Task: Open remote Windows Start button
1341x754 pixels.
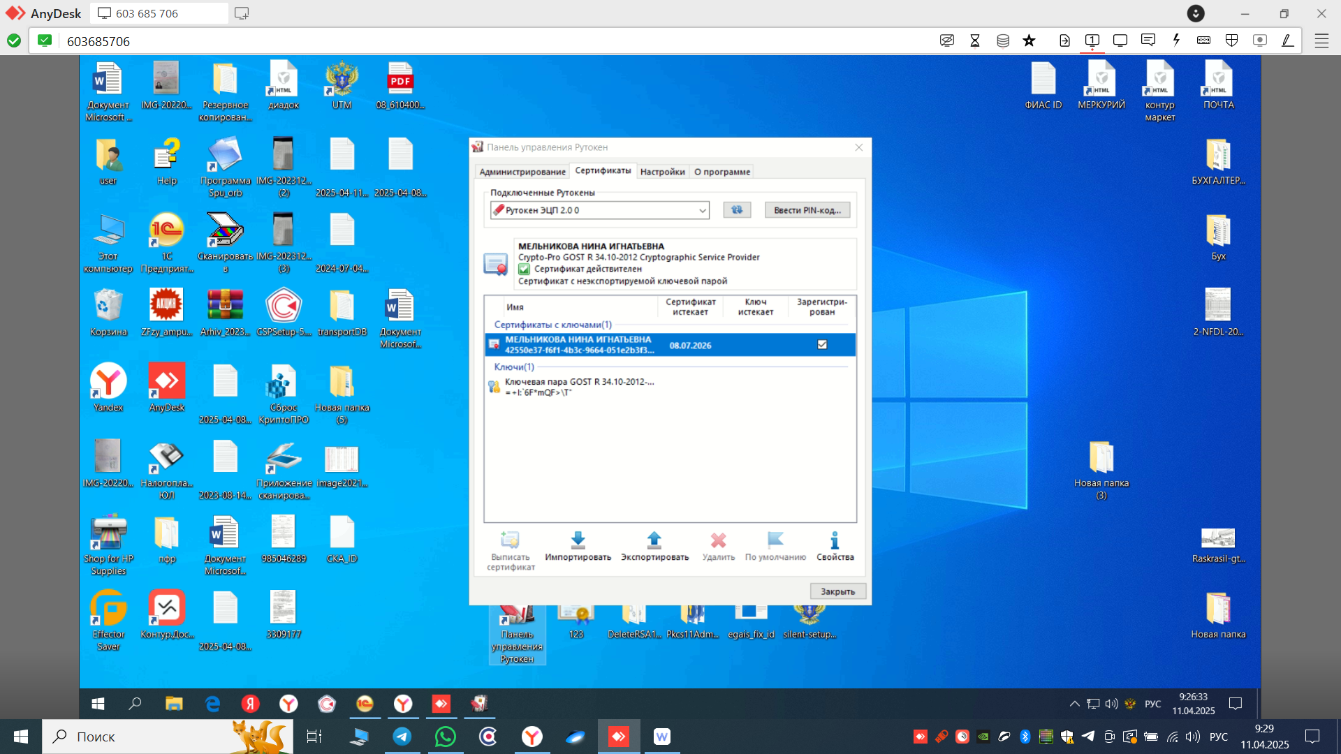Action: 98,704
